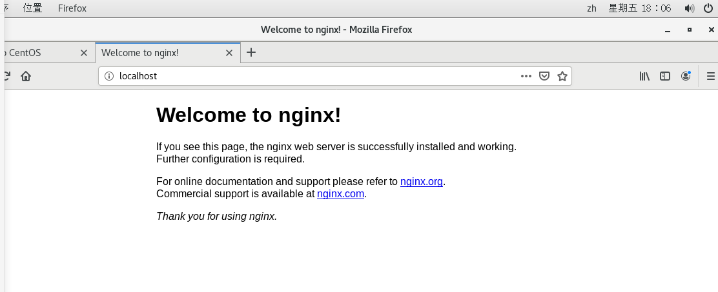The height and width of the screenshot is (292, 718).
Task: Open the clock showing 星期五 18:06
Action: pyautogui.click(x=639, y=8)
